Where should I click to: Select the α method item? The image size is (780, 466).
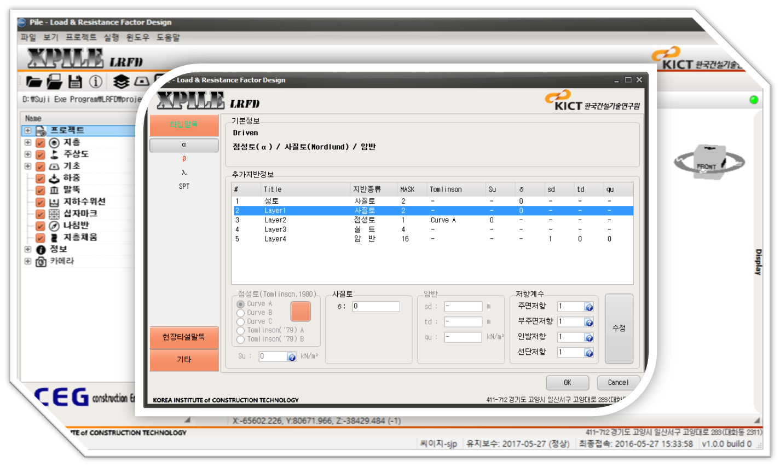click(184, 145)
